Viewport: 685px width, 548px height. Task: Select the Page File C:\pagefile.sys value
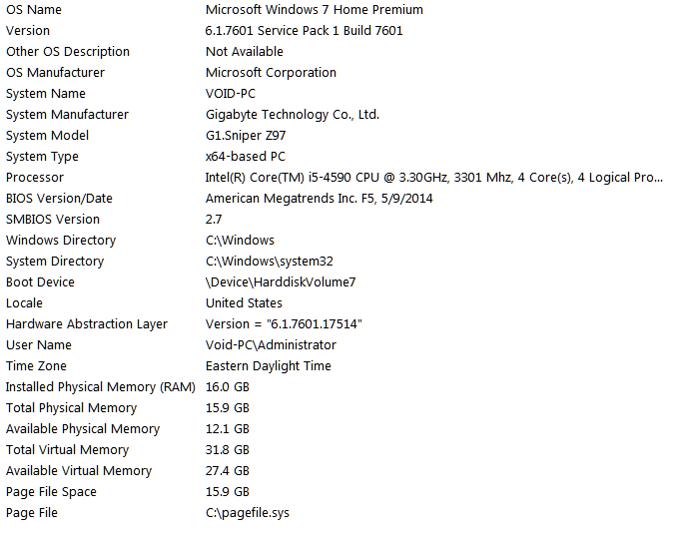248,513
